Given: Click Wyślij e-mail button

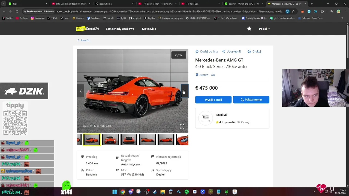Looking at the screenshot, I should (213, 100).
